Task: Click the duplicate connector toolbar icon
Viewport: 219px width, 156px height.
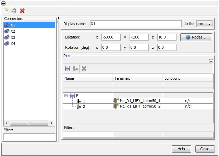Action: (x=14, y=11)
